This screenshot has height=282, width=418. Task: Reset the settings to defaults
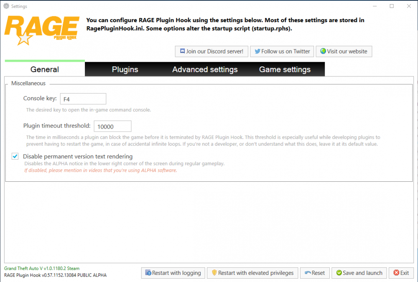point(315,273)
